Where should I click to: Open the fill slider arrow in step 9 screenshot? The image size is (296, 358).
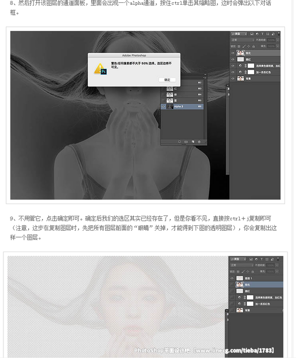tap(277, 272)
